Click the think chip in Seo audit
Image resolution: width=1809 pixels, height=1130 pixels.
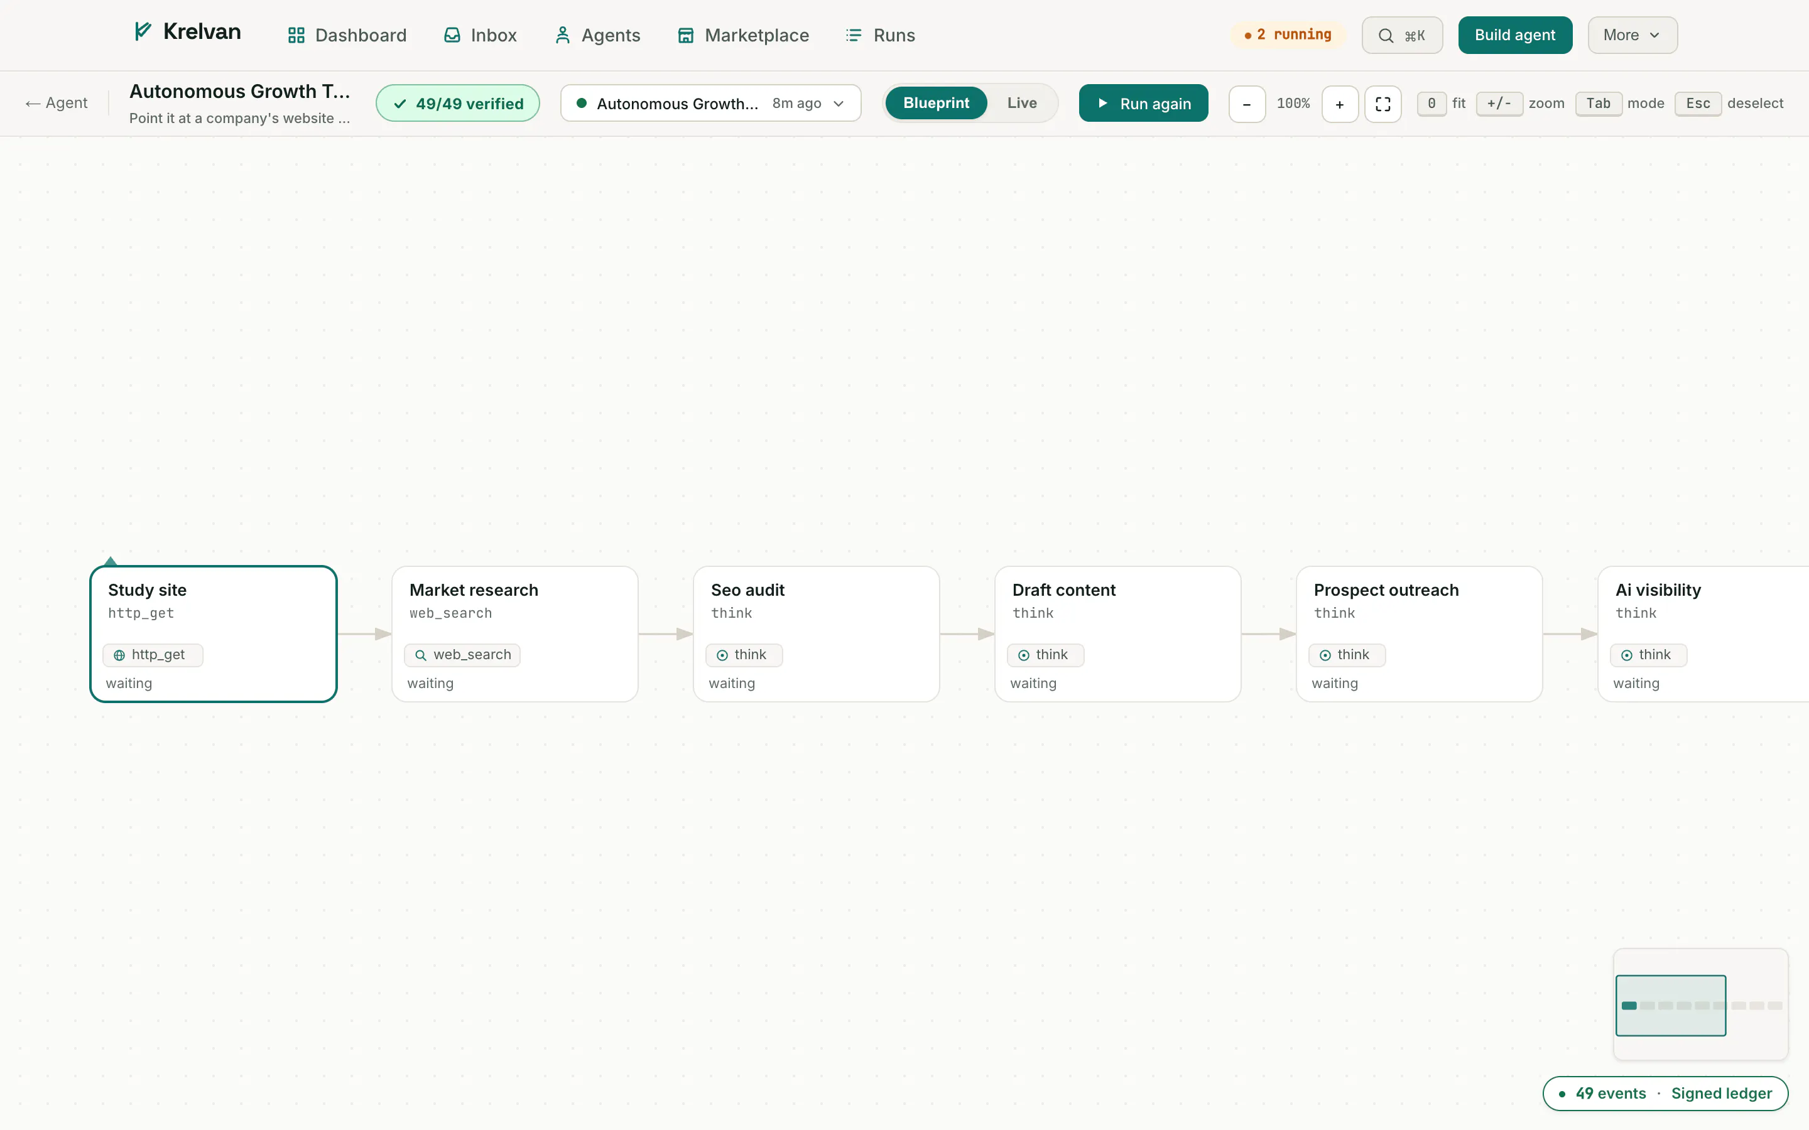click(x=744, y=655)
